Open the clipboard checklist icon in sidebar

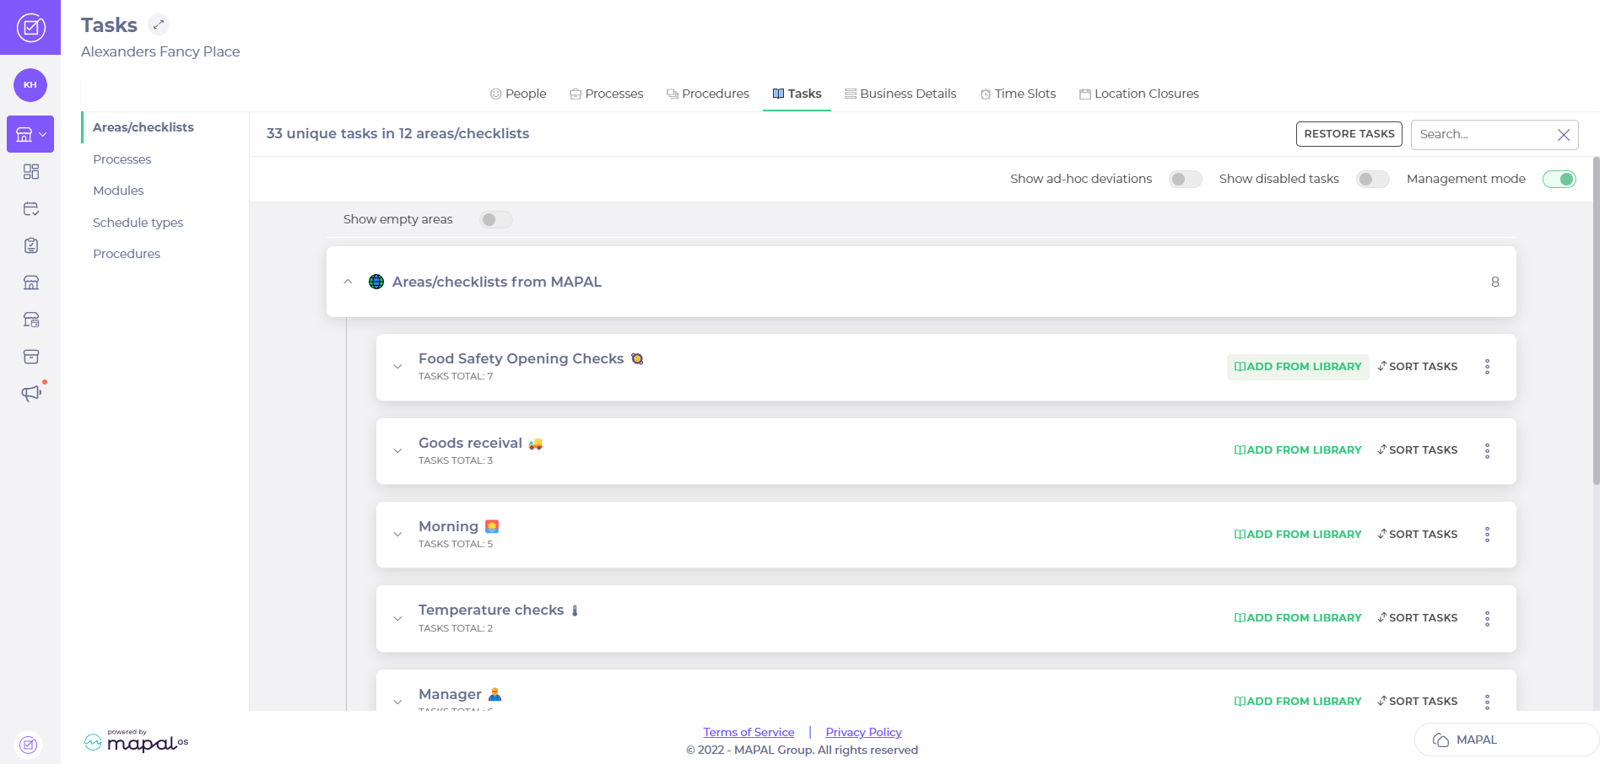pos(31,245)
